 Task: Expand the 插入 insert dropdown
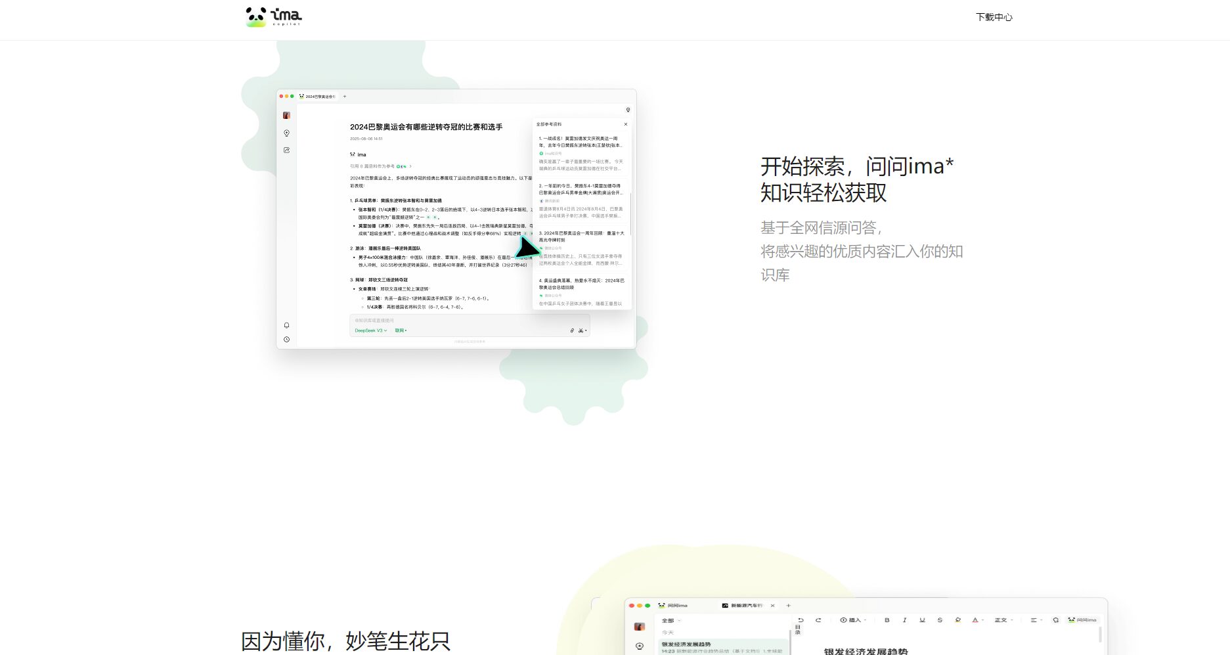[853, 620]
